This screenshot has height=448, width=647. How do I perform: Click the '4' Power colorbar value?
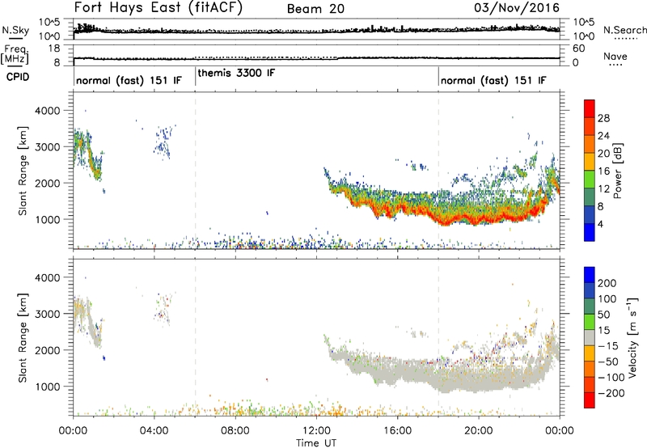pos(601,224)
